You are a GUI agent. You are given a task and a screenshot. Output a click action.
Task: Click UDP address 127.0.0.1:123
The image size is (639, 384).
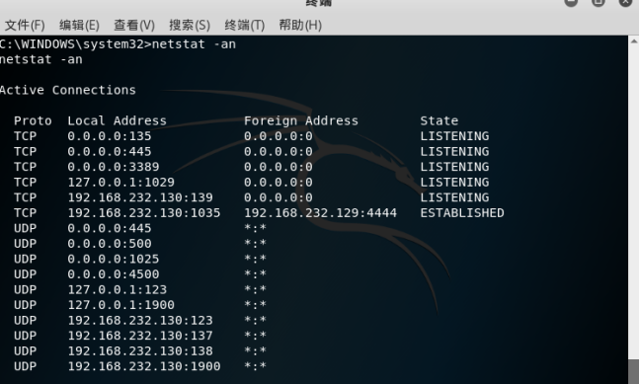117,289
